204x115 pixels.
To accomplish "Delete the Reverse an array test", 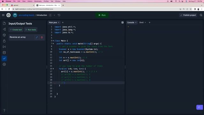I will (42, 37).
